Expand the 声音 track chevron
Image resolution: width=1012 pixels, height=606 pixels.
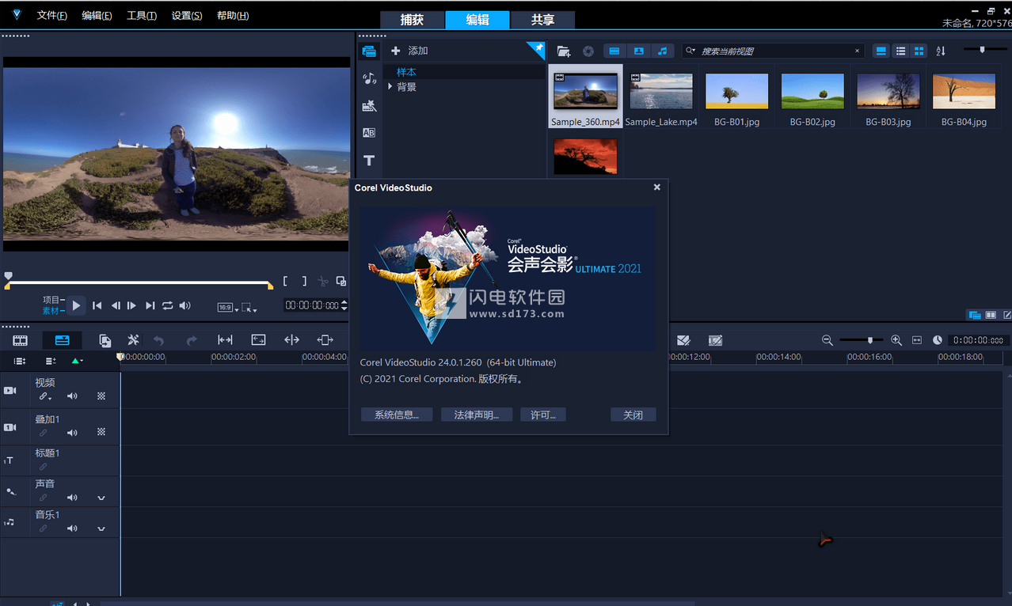click(x=101, y=498)
